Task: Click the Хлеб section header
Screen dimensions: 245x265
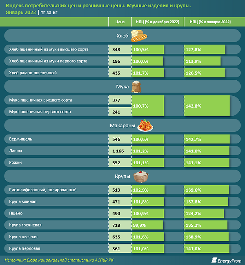Action: click(x=122, y=35)
